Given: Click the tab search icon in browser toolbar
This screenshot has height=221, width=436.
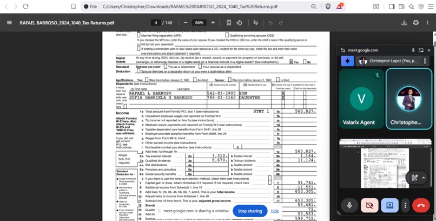Looking at the screenshot, I should 376,6.
